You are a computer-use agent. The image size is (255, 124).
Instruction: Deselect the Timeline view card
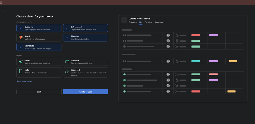tap(85, 37)
